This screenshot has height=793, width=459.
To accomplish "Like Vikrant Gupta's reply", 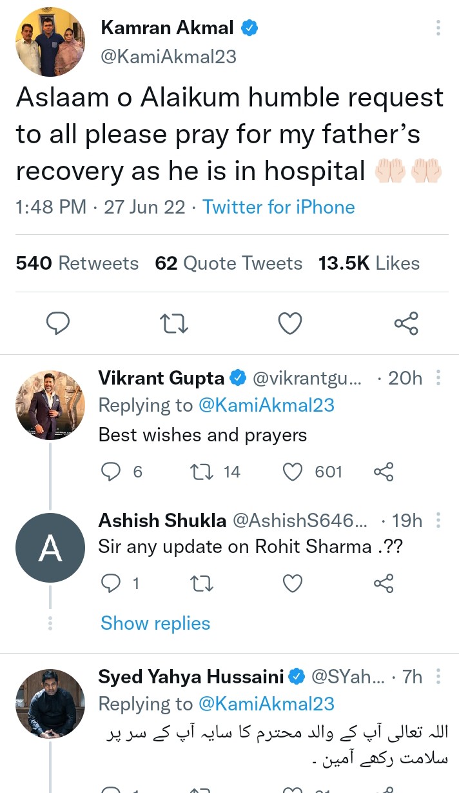I will pos(293,472).
